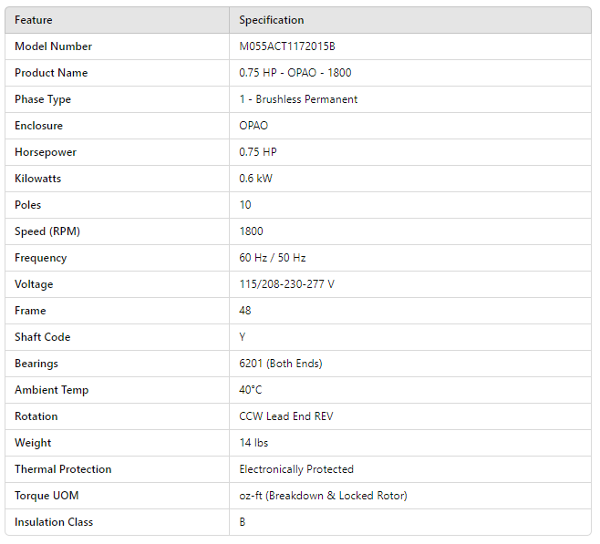Click the Frame value 48
This screenshot has width=600, height=544.
pos(245,311)
